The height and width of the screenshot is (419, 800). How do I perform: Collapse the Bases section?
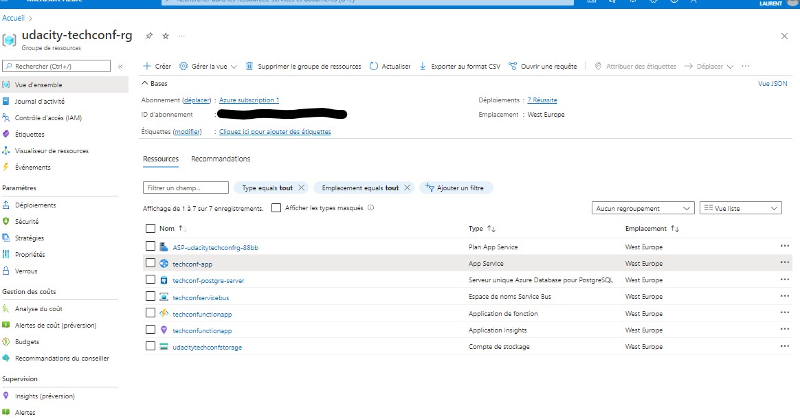pyautogui.click(x=155, y=83)
